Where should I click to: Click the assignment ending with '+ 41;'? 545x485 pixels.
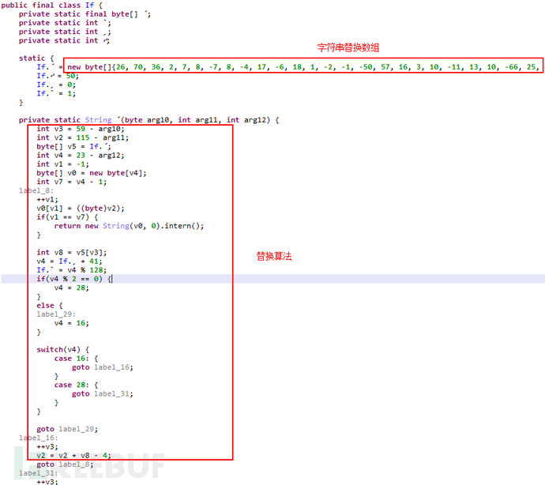click(x=70, y=261)
